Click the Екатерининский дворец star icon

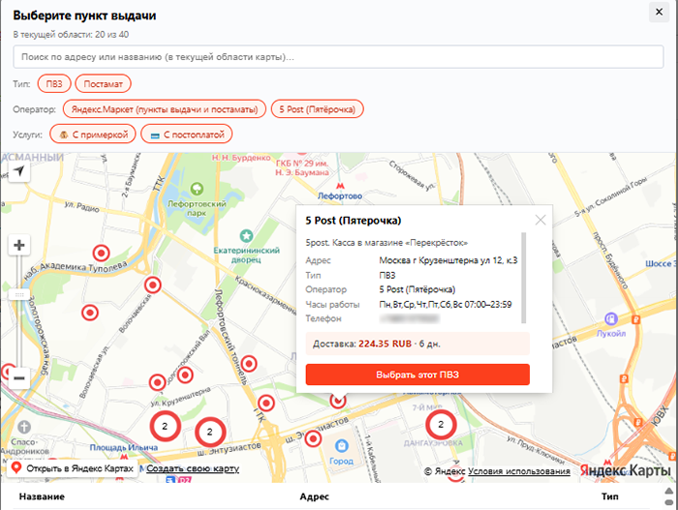pyautogui.click(x=246, y=236)
